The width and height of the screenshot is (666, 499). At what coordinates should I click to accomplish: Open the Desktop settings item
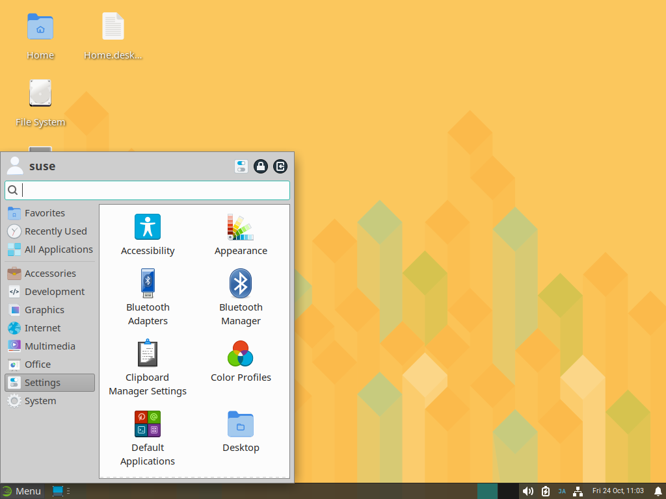(x=241, y=424)
